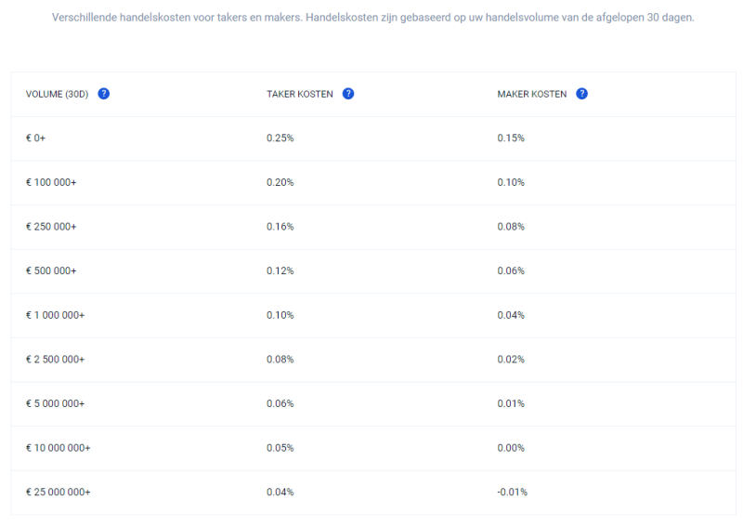Image resolution: width=743 pixels, height=526 pixels.
Task: Click the Taker Kosten column header text
Action: pyautogui.click(x=300, y=94)
